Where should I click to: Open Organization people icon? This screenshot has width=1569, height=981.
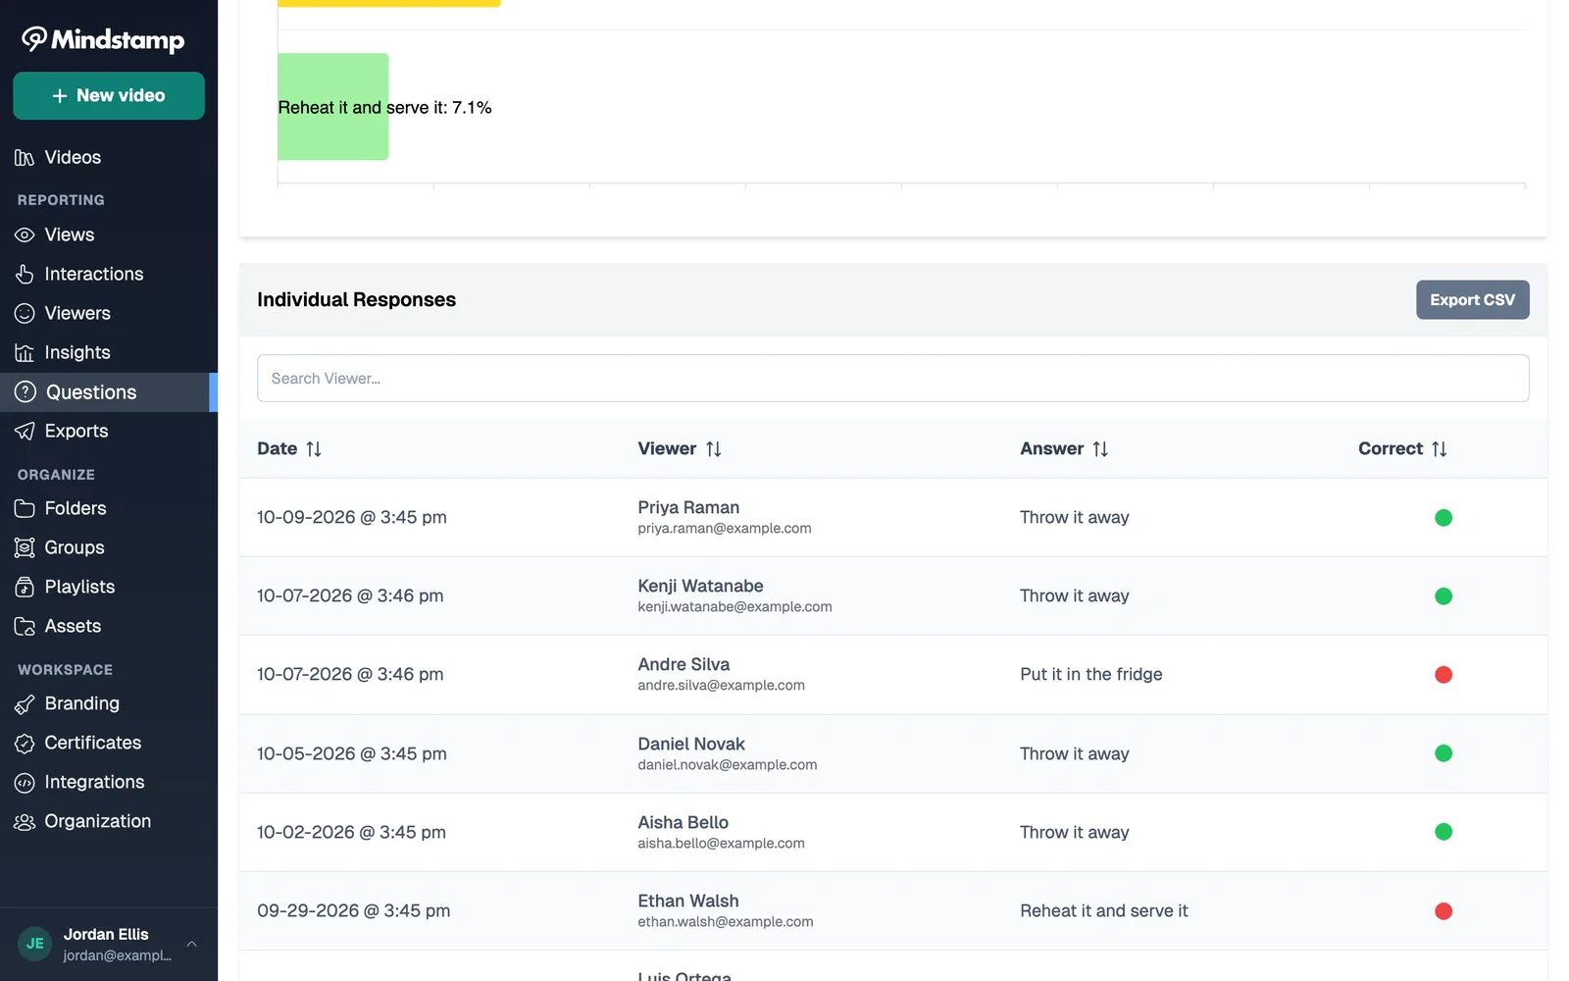coord(25,822)
